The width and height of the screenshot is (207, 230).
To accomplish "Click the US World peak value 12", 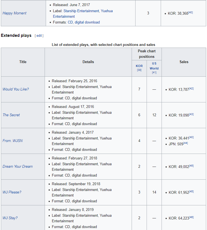I will pos(154,115).
